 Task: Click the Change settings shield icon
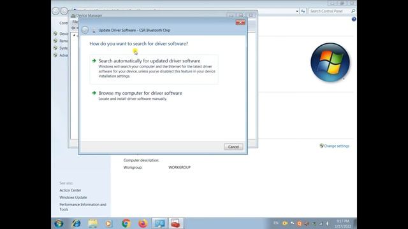pos(321,146)
